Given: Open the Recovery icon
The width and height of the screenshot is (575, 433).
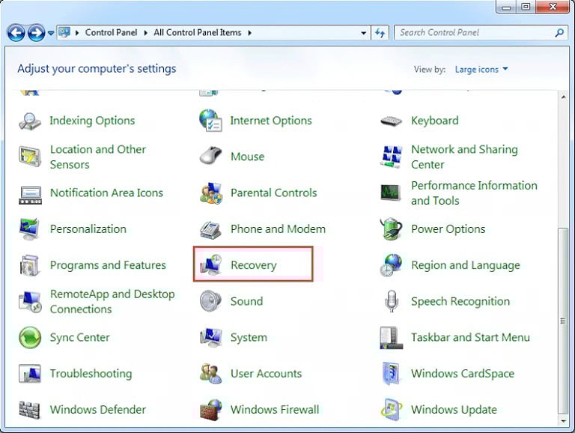Looking at the screenshot, I should pyautogui.click(x=211, y=264).
